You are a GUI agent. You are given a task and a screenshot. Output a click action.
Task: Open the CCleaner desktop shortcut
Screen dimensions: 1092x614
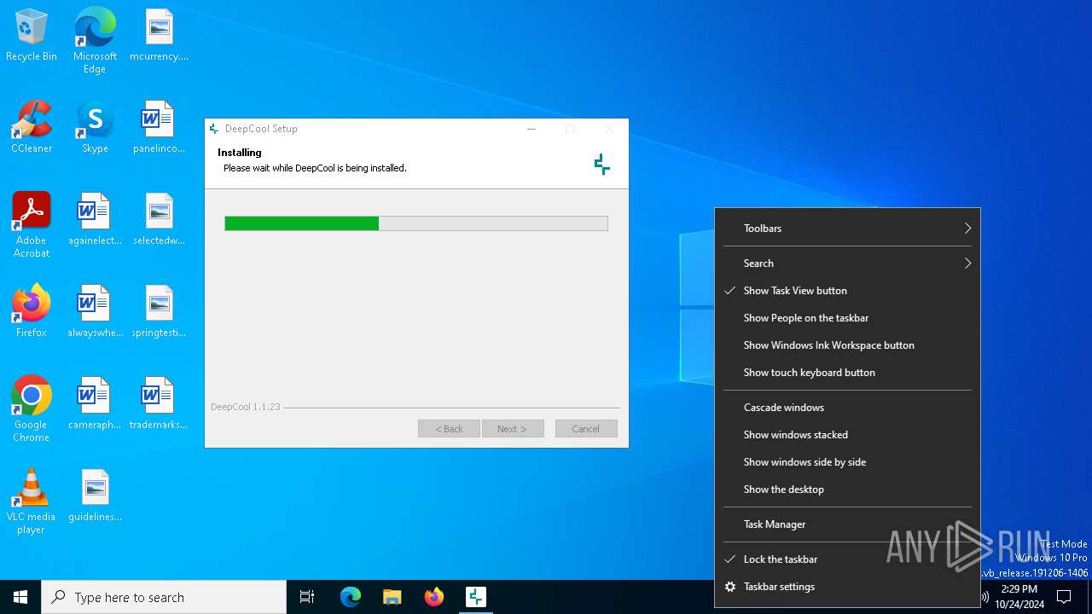(x=32, y=128)
